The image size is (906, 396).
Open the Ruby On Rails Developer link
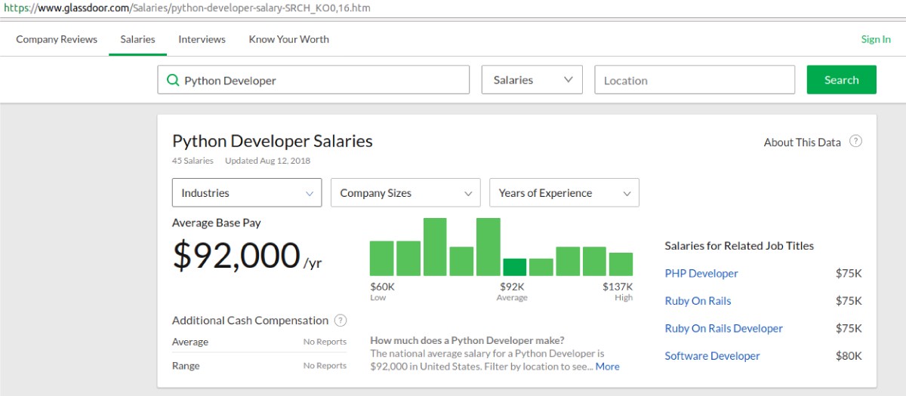(723, 329)
